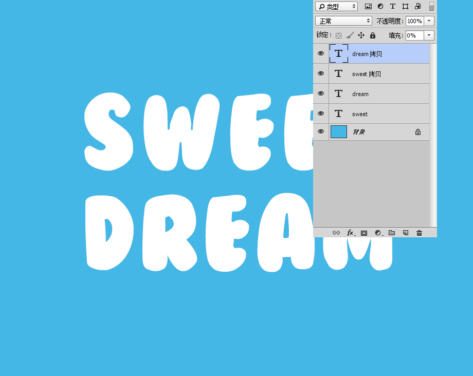The image size is (473, 376).
Task: Open the fx layer style menu
Action: coord(351,233)
